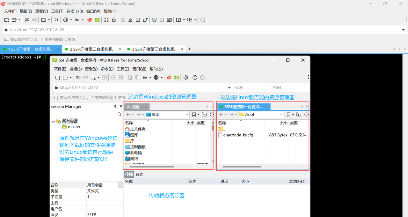
Task: Refresh the remote /root directory listing
Action: click(x=305, y=114)
